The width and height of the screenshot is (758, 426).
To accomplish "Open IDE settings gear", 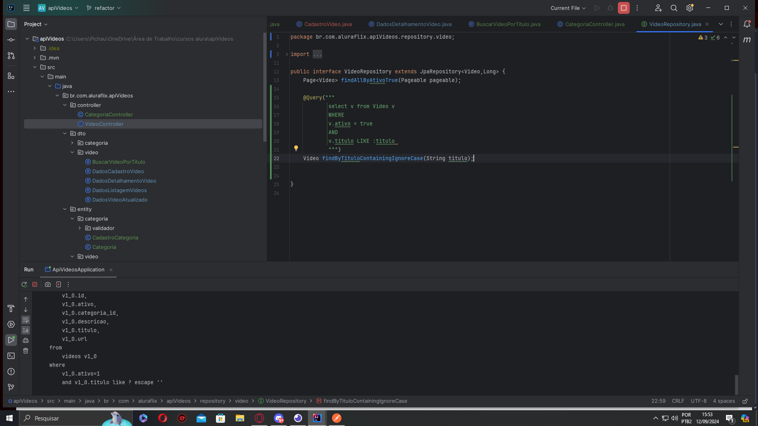I will tap(690, 8).
